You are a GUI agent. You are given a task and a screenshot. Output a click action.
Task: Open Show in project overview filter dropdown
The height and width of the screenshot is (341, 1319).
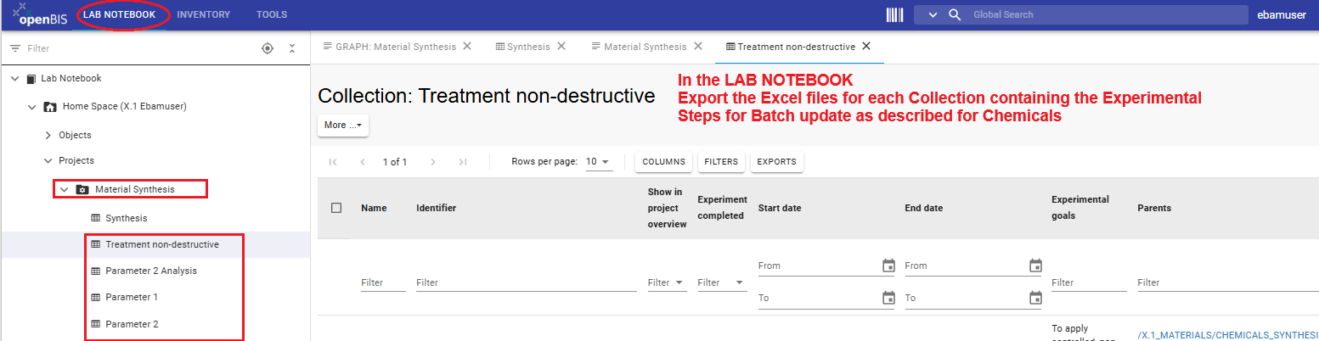coord(668,282)
